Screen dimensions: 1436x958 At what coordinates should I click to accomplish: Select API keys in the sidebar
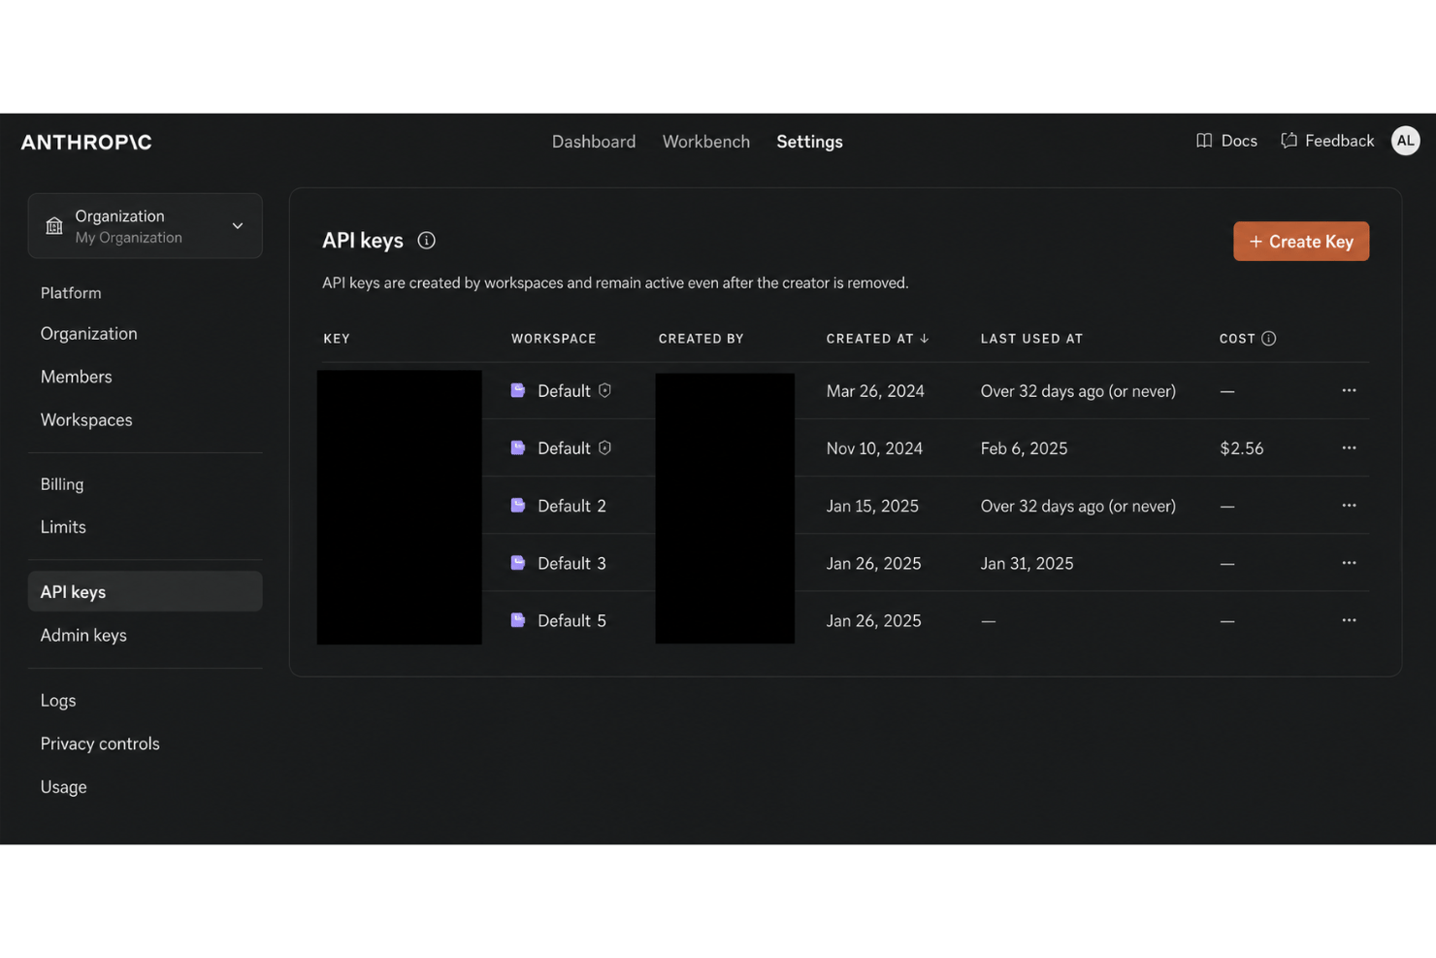(x=145, y=591)
